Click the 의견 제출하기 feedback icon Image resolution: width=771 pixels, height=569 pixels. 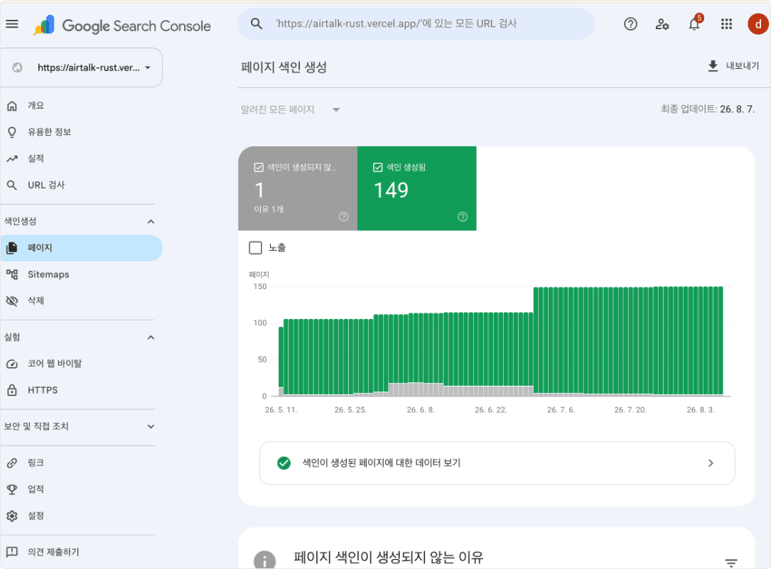(x=12, y=552)
